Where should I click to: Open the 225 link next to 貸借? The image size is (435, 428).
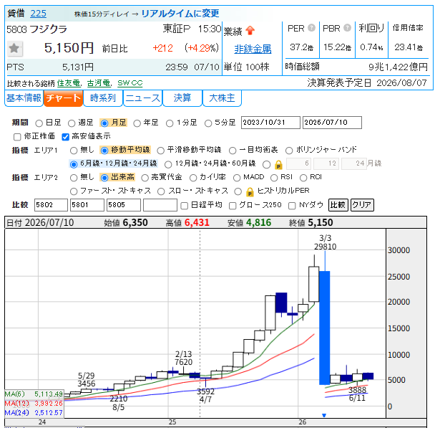click(x=39, y=14)
